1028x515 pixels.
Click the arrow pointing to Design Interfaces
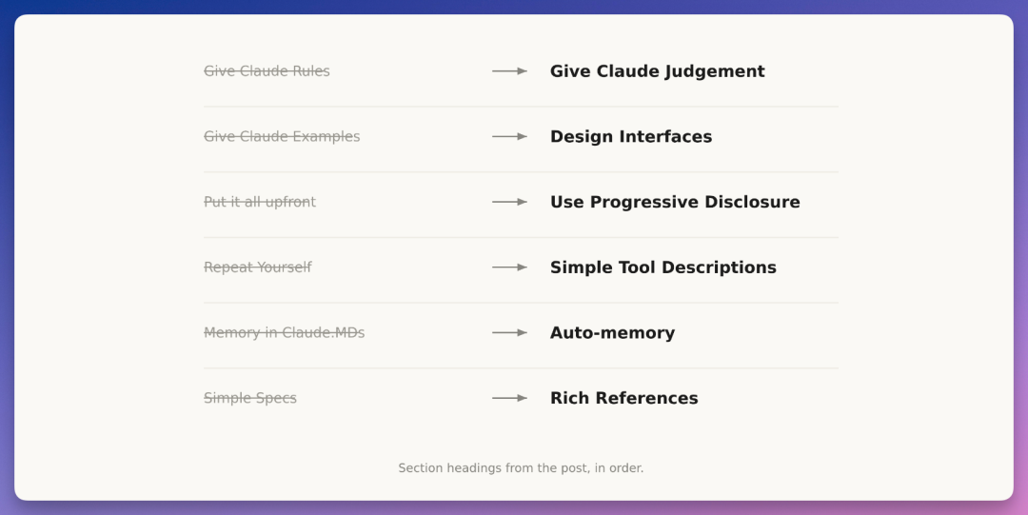509,136
